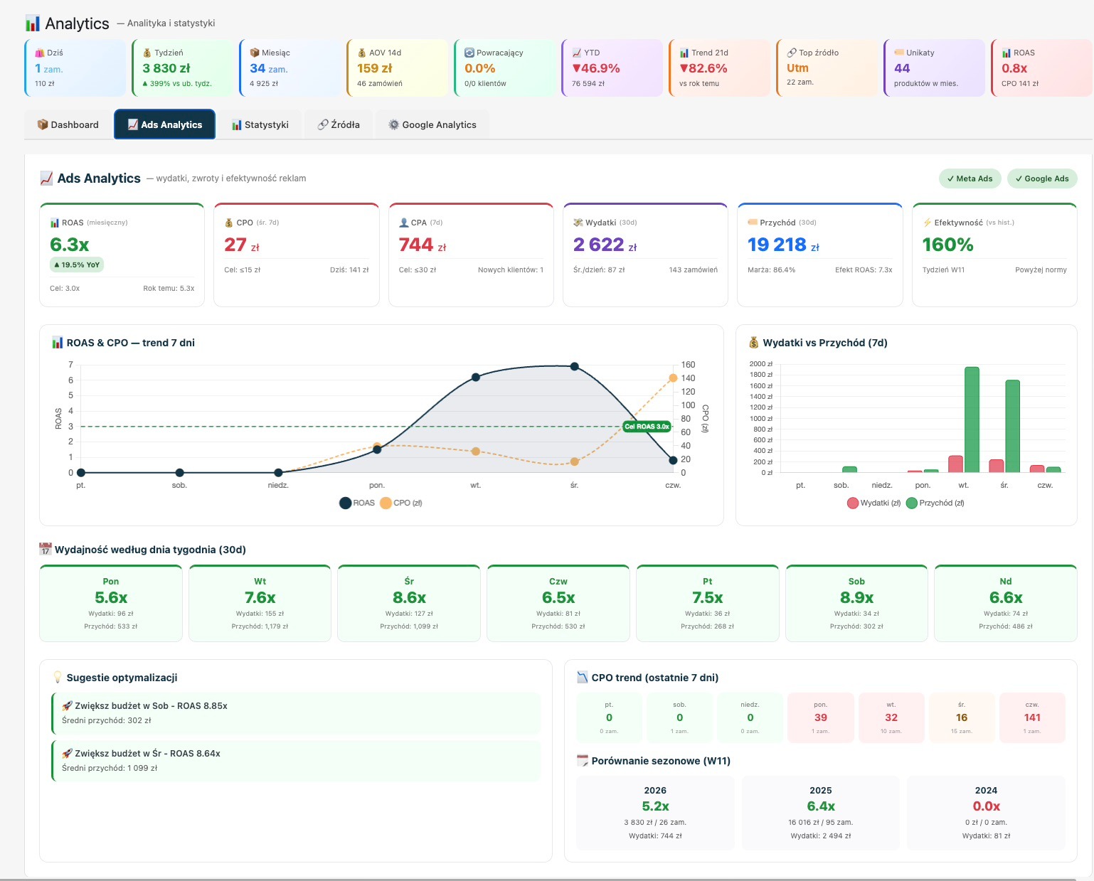Click the link icon on Top źródło card
Screen dimensions: 1094x881
(792, 53)
